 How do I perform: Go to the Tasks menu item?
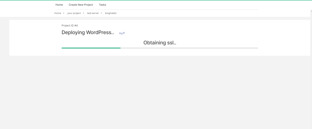pos(102,5)
